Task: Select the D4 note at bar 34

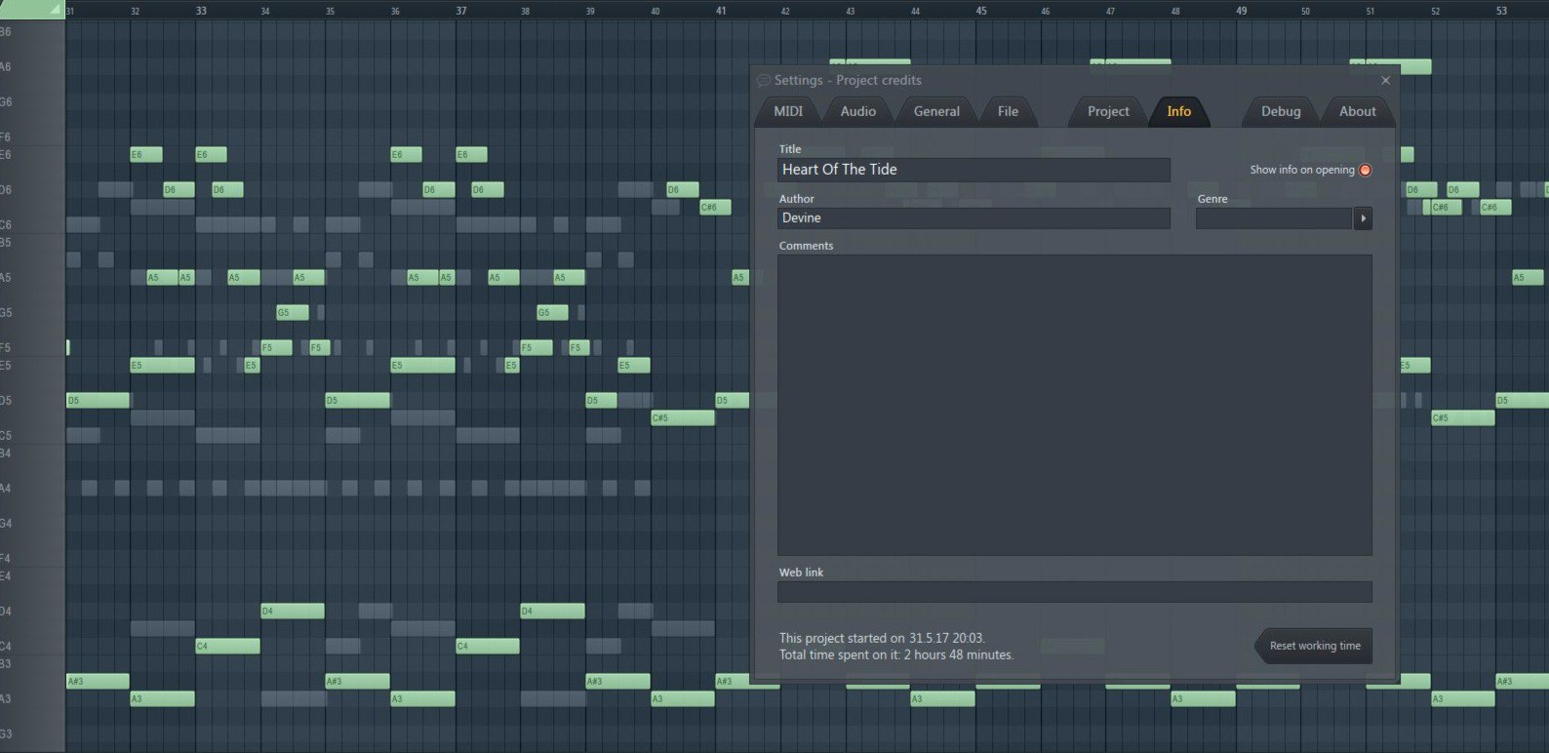Action: [292, 611]
